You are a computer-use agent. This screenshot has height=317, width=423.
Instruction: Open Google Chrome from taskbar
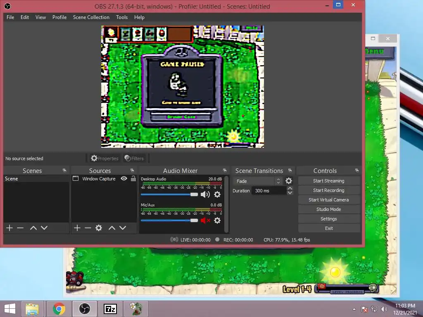coord(59,309)
